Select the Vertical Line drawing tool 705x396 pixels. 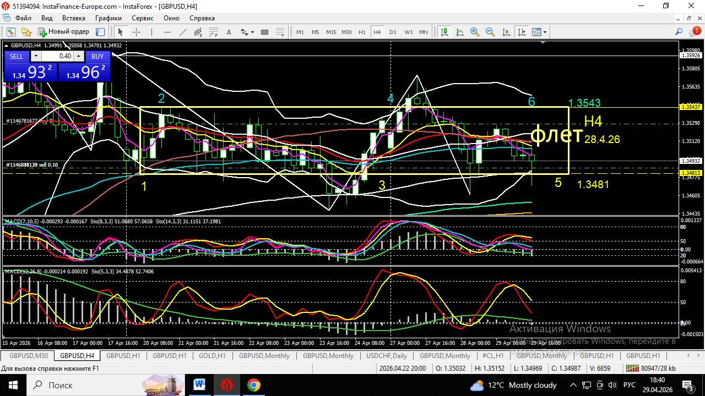[151, 32]
